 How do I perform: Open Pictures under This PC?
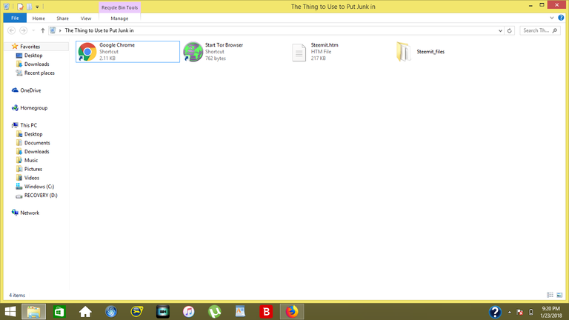tap(33, 169)
